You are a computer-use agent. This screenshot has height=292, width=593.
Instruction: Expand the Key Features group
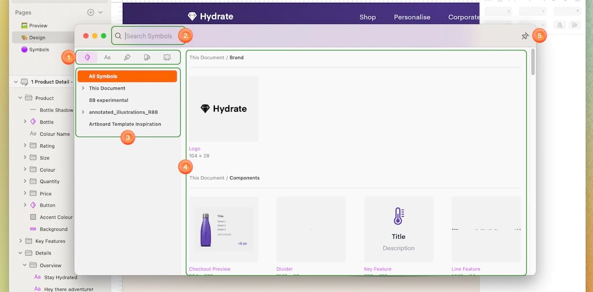pos(20,241)
